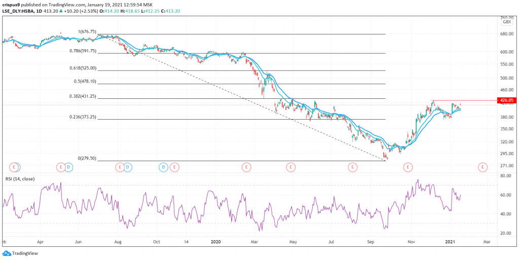Click the earnings E marker just before May 2020
This screenshot has width=519, height=260.
[290, 167]
